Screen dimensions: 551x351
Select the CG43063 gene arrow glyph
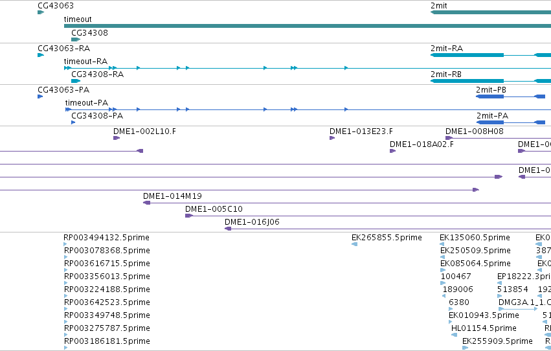[x=41, y=12]
